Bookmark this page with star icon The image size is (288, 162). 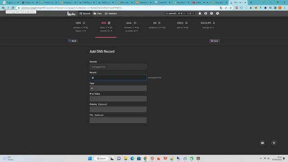(x=231, y=8)
